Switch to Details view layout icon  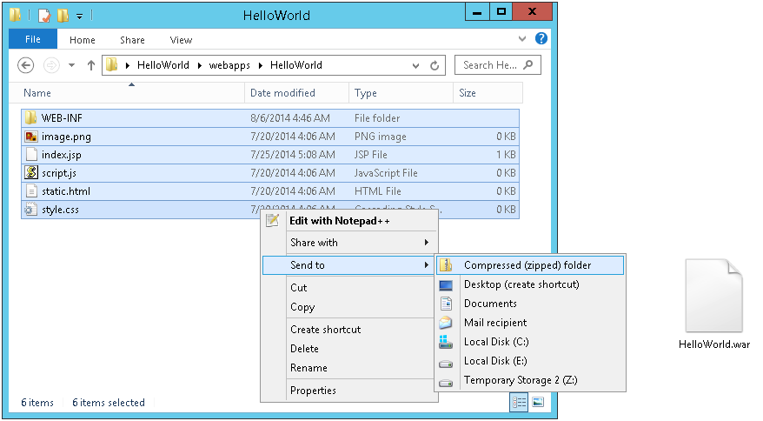[520, 402]
